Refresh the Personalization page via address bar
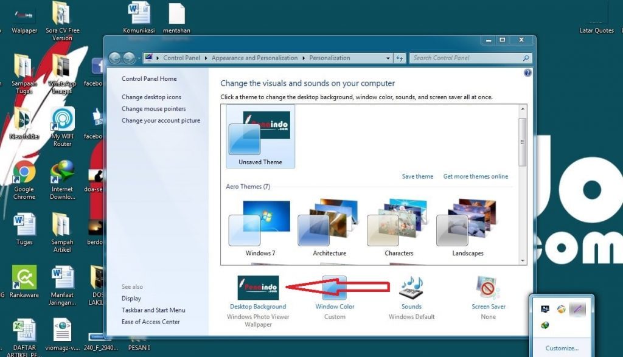Viewport: 623px width, 357px height. coord(399,58)
